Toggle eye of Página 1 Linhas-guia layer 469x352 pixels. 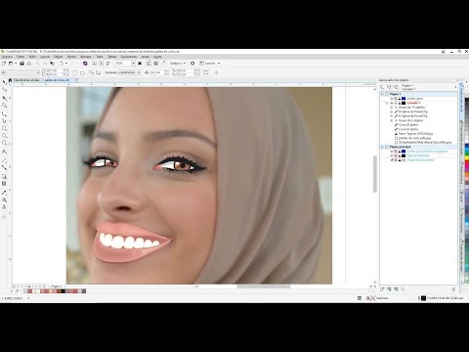point(392,99)
